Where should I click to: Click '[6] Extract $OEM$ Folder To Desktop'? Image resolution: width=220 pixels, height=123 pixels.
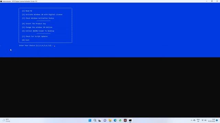click(38, 31)
